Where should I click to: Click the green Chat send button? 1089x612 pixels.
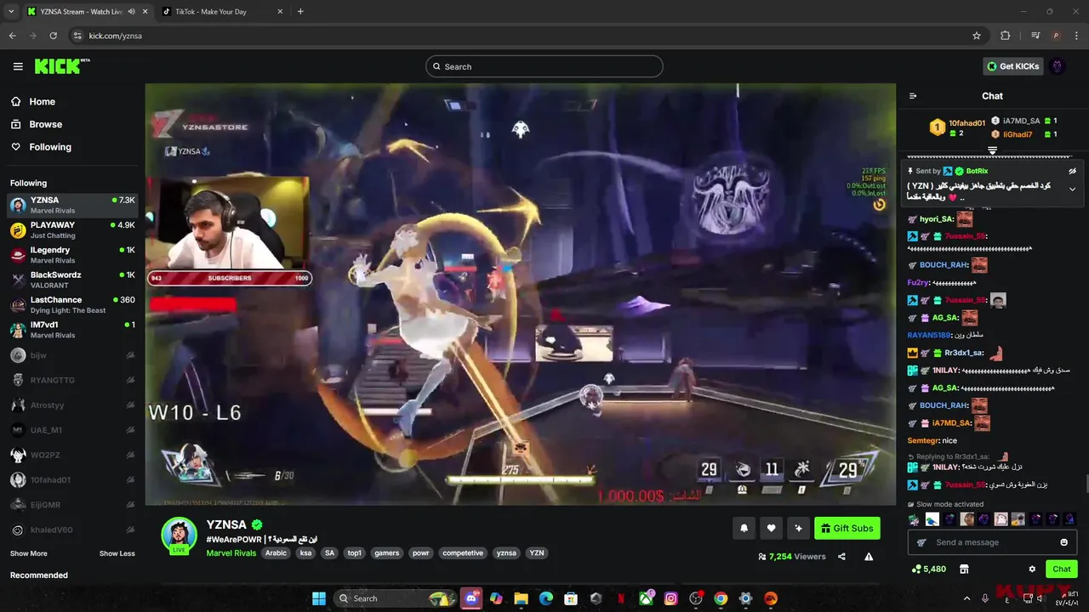pos(1062,569)
